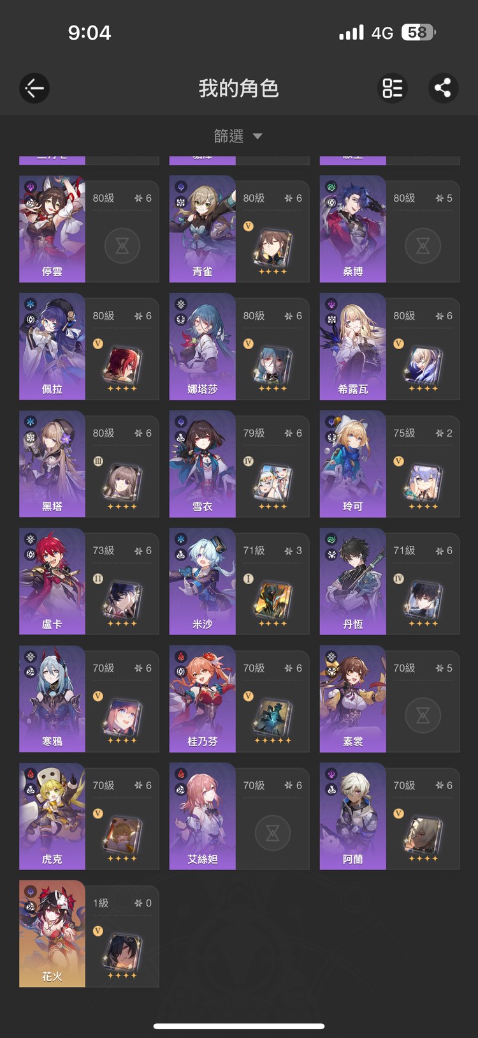Viewport: 478px width, 1038px height.
Task: Tap the back arrow icon
Action: [34, 88]
